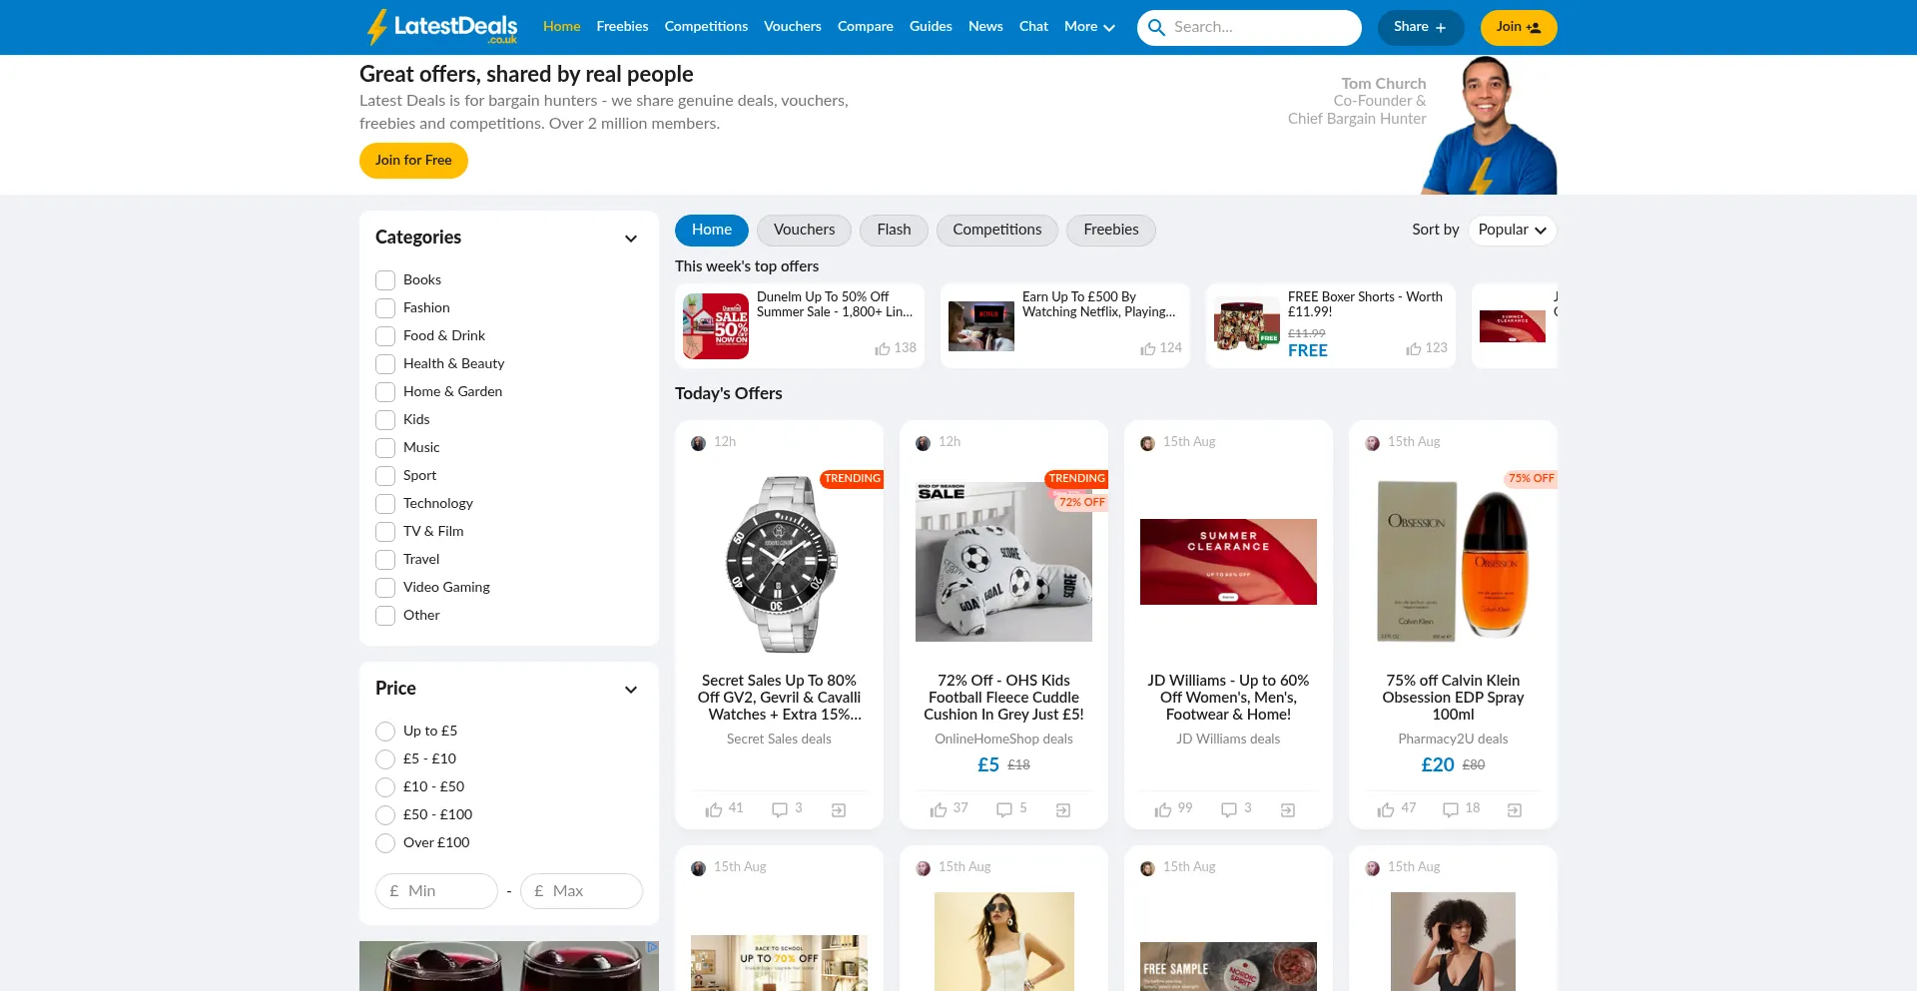Click the LatestDeals lightning logo
1917x991 pixels.
[x=441, y=27]
